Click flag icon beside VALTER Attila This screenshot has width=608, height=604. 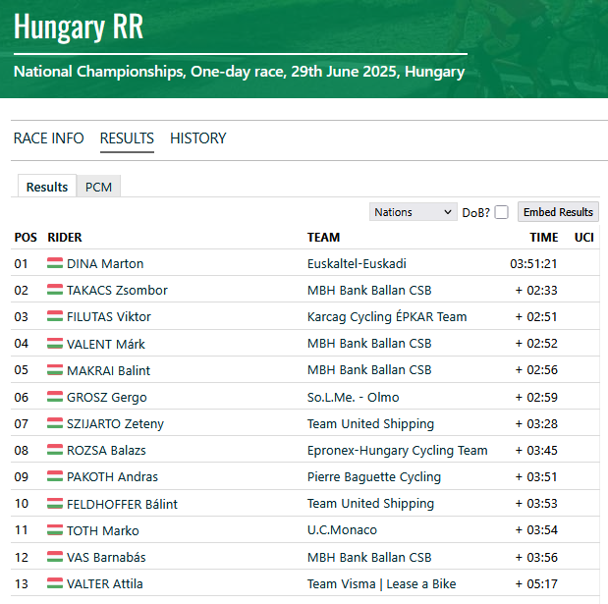(55, 583)
